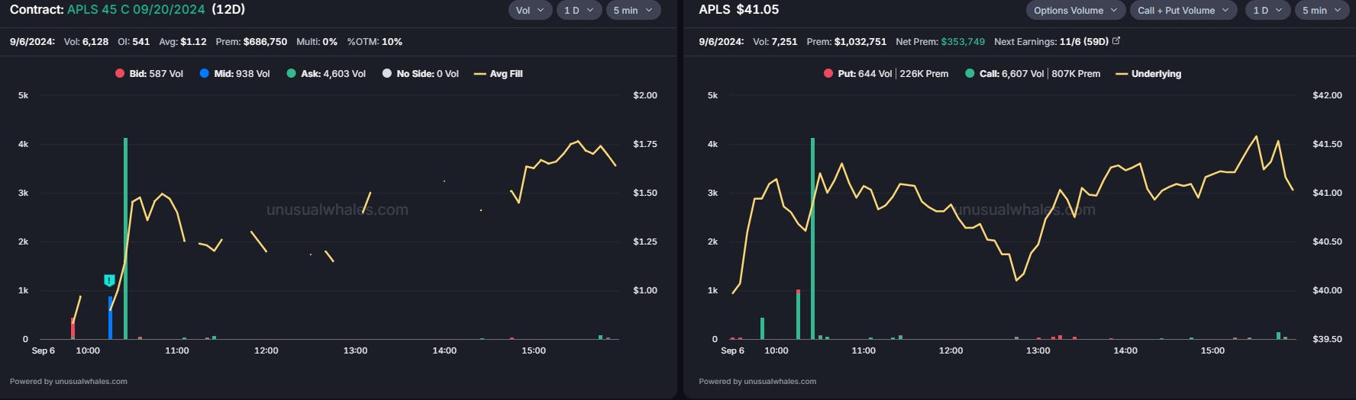1356x400 pixels.
Task: Open the Call + Put Volume dropdown
Action: (x=1183, y=11)
